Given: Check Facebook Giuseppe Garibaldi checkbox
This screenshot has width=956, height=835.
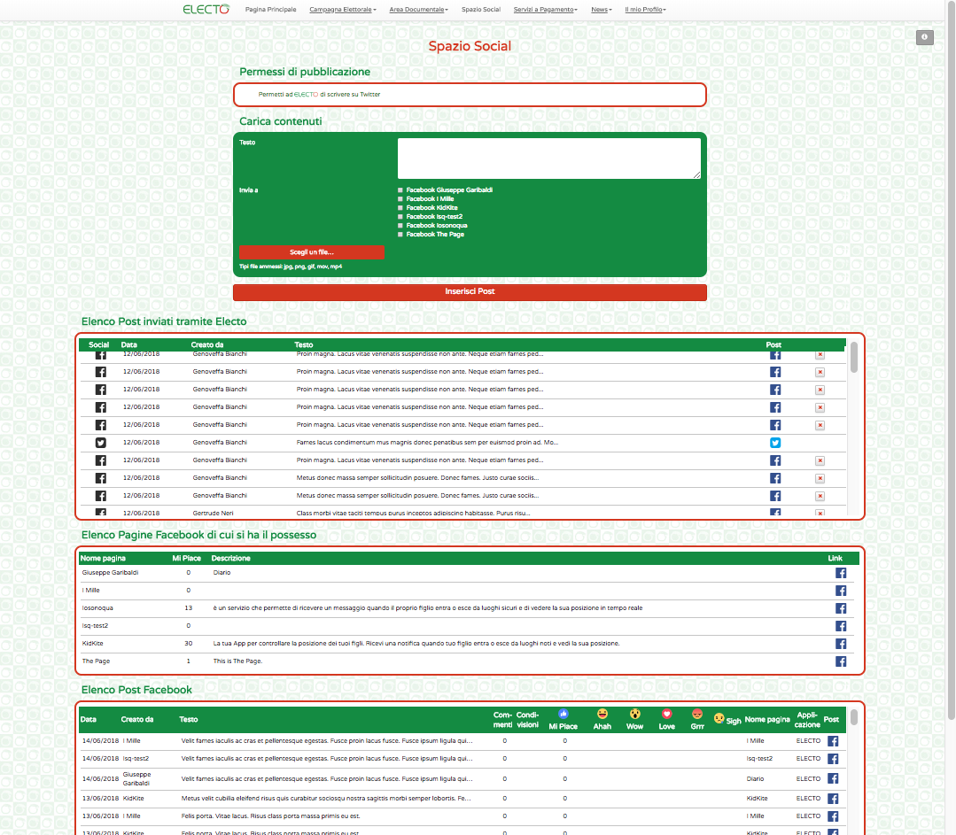Looking at the screenshot, I should click(400, 190).
